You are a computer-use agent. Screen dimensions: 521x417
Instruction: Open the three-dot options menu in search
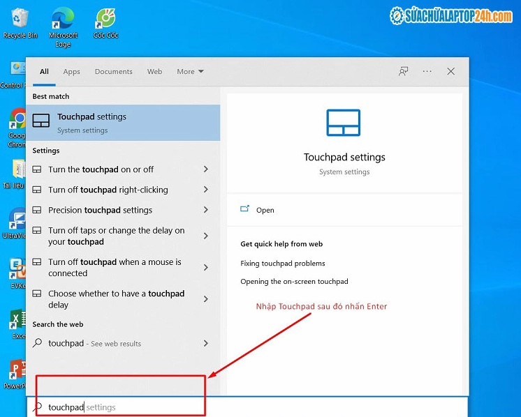coord(427,71)
